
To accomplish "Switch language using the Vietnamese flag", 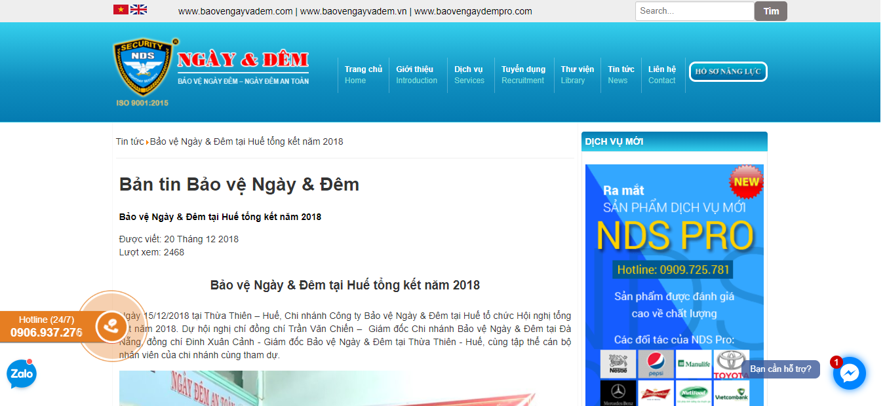I will (121, 9).
